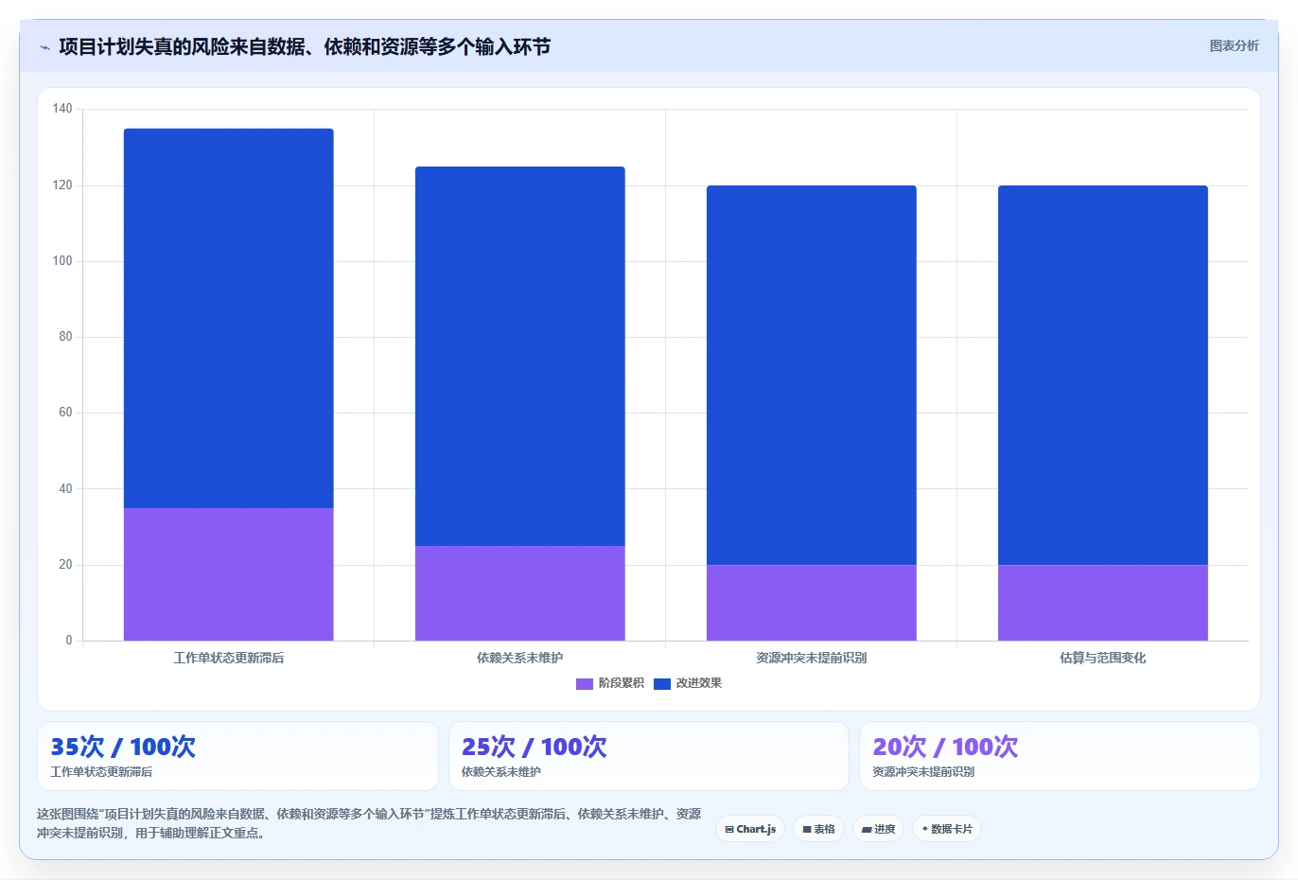The image size is (1298, 880).
Task: Select the 表格 tag chip
Action: point(818,829)
